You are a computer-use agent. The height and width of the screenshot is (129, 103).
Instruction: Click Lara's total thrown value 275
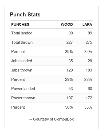click(x=89, y=42)
